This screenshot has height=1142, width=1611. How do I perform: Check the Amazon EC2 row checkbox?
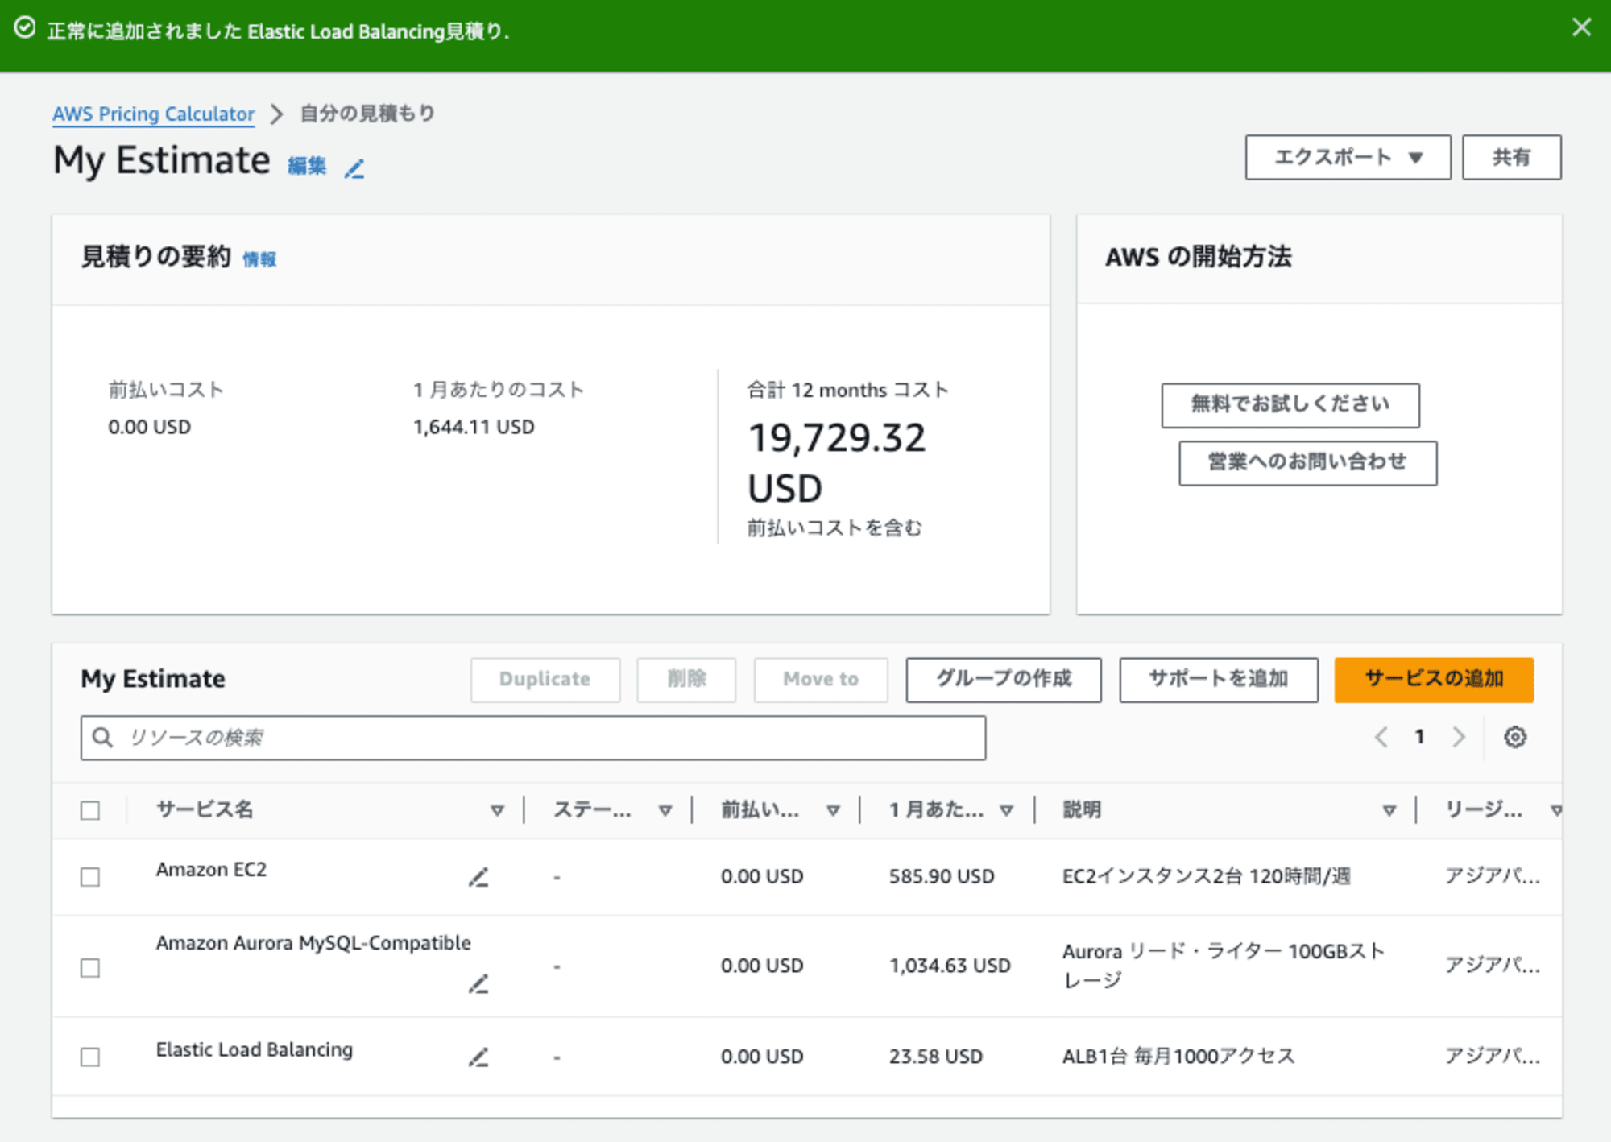click(90, 876)
